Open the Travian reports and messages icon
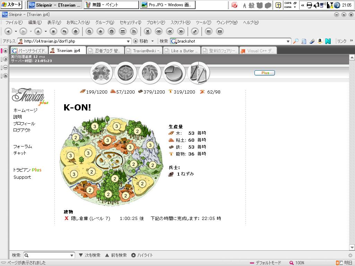Viewport: 355px width, 266px height. tap(199, 73)
